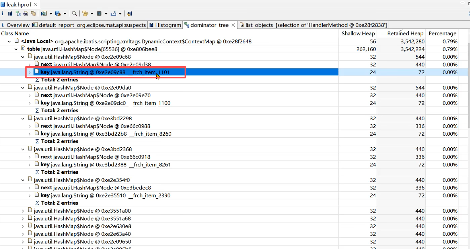Expand HashMap$Node @ 0xe3551a00
Viewport: 470px width, 249px height.
pyautogui.click(x=22, y=211)
